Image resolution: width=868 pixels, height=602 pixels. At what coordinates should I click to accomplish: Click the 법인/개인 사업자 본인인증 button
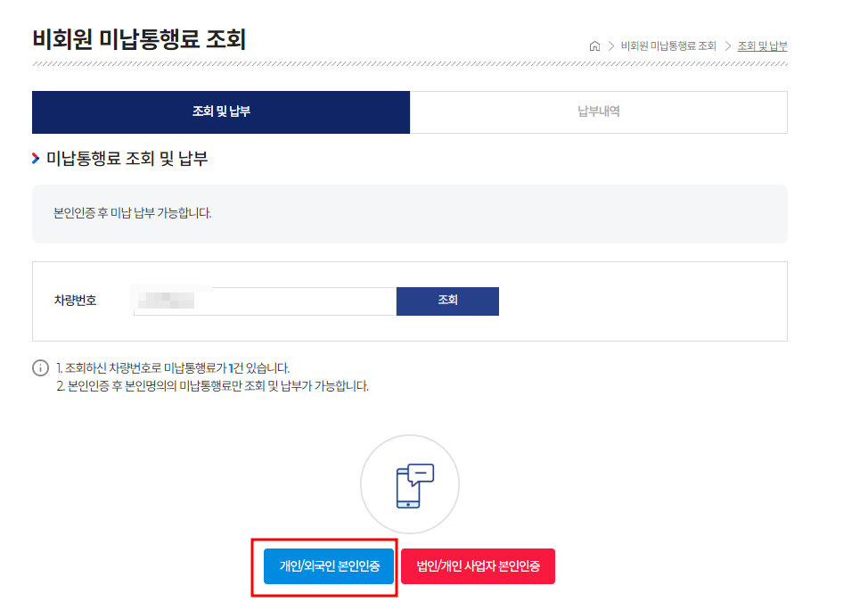[x=478, y=565]
